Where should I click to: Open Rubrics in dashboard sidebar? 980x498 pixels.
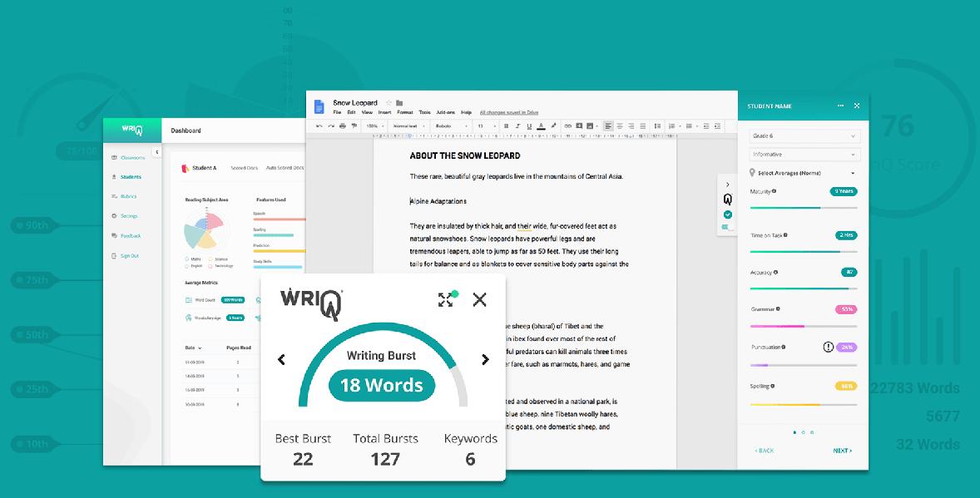pos(124,196)
